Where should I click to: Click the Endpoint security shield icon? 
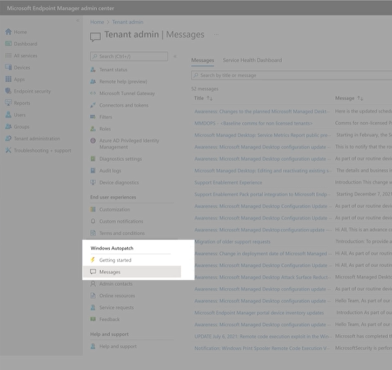pyautogui.click(x=8, y=91)
